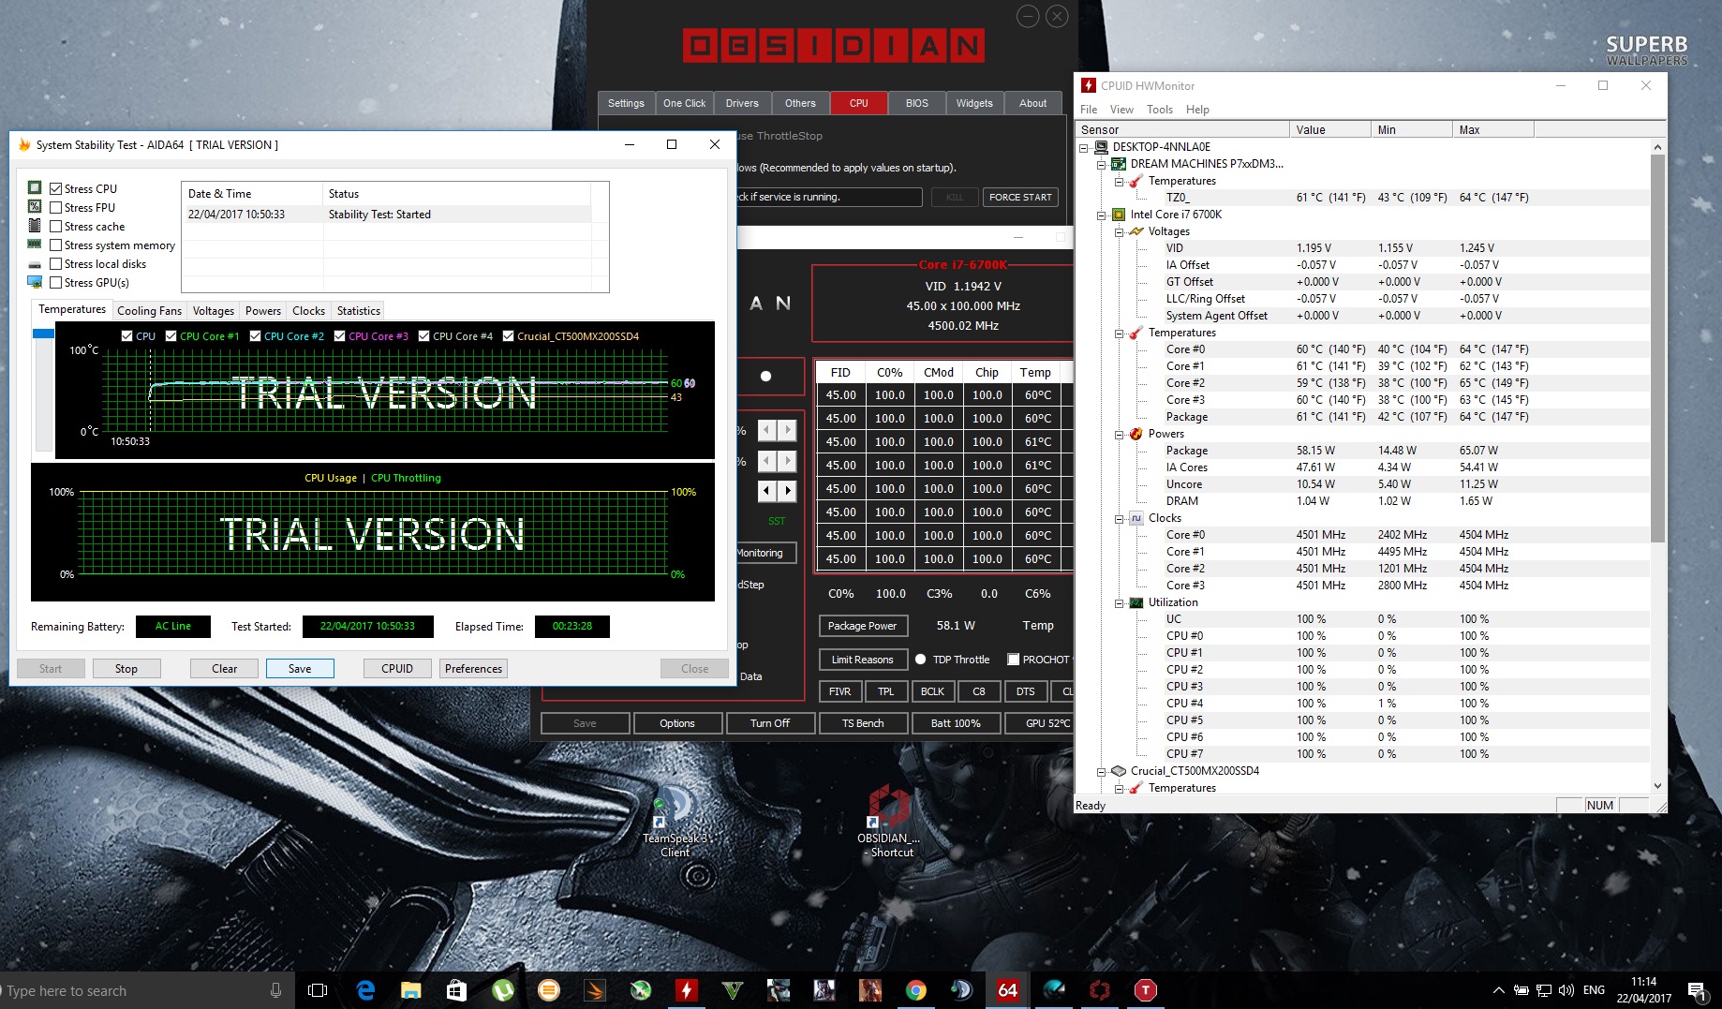The height and width of the screenshot is (1009, 1722).
Task: Collapse Intel Core Temperatures group above Core #0
Action: (x=1120, y=333)
